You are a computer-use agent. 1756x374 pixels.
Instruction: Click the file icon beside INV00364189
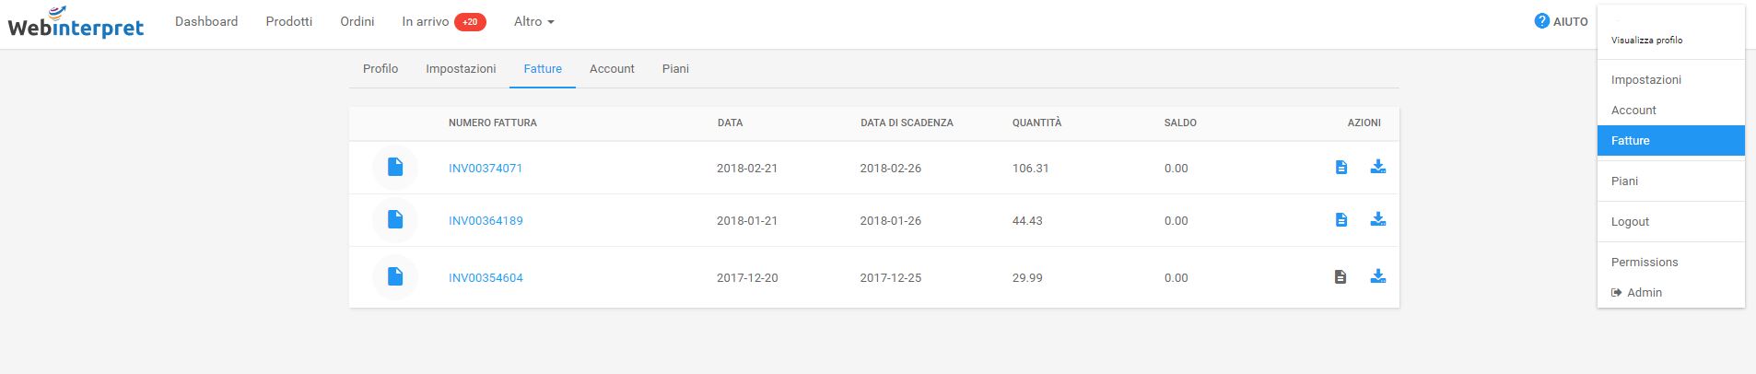click(395, 219)
